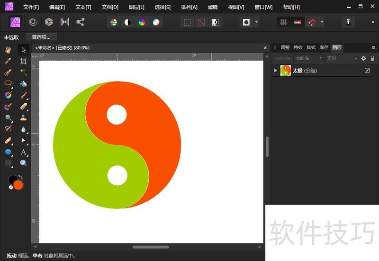This screenshot has height=261, width=379.
Task: Select the Clone Stamp tool
Action: coord(23,118)
